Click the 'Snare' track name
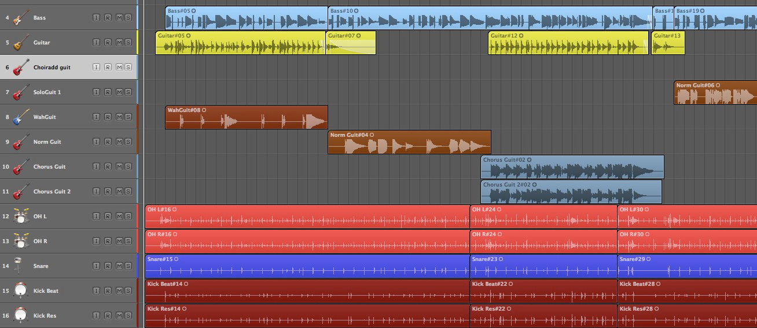This screenshot has width=757, height=328. point(41,266)
